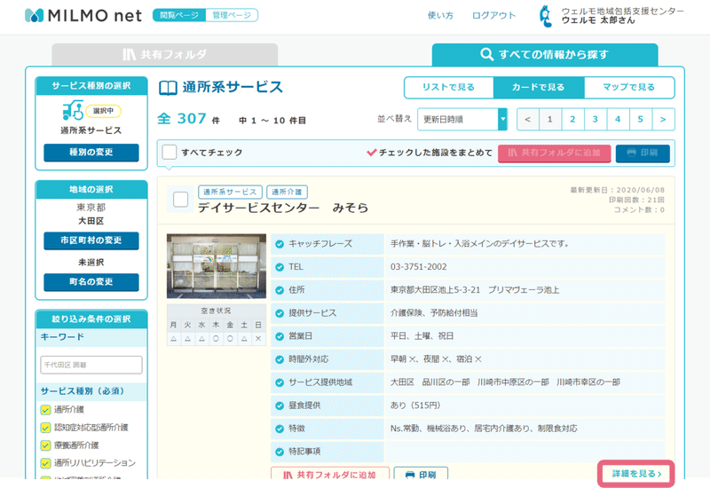The height and width of the screenshot is (488, 710).
Task: Go to page 3
Action: (x=596, y=120)
